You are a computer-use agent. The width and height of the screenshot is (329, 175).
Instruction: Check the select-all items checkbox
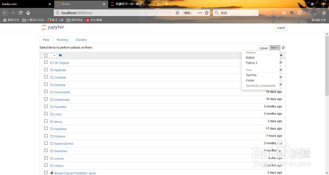[x=46, y=55]
